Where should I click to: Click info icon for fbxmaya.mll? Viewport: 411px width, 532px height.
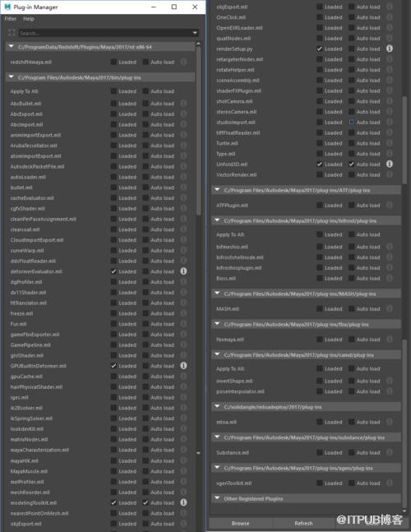pos(390,339)
